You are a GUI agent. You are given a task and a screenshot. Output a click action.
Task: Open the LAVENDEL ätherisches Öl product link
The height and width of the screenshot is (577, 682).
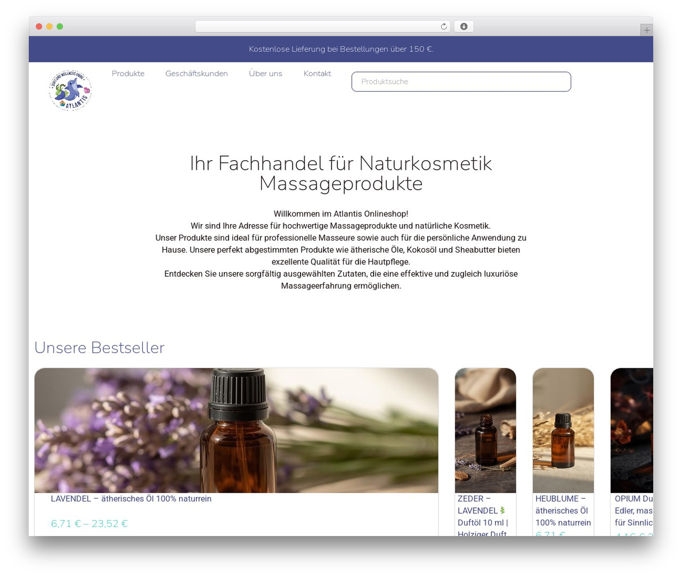[x=131, y=499]
